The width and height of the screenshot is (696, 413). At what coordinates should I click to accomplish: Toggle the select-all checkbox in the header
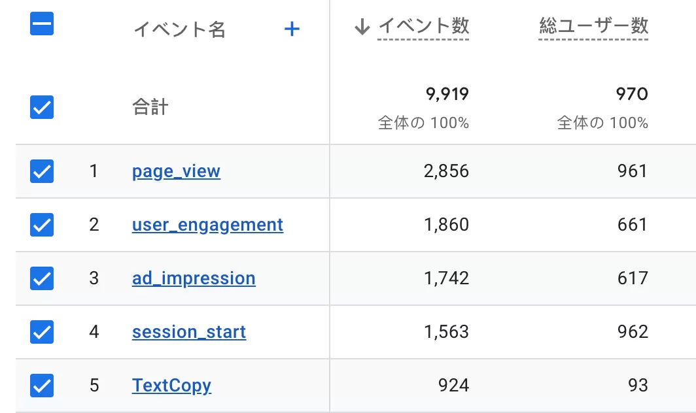click(x=42, y=24)
